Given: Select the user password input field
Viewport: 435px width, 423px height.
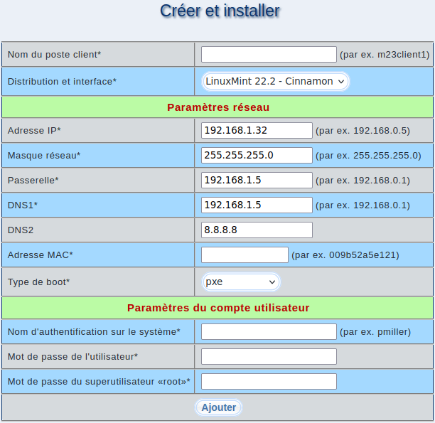Looking at the screenshot, I should click(x=269, y=356).
